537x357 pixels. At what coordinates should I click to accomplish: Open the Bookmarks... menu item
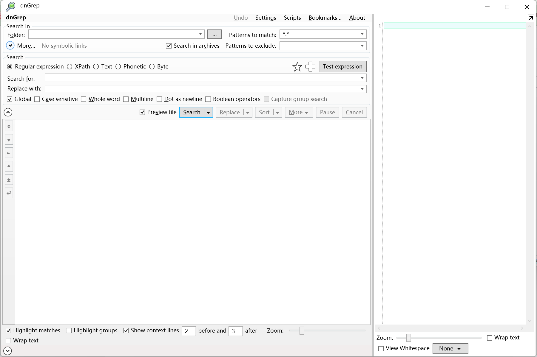point(325,18)
